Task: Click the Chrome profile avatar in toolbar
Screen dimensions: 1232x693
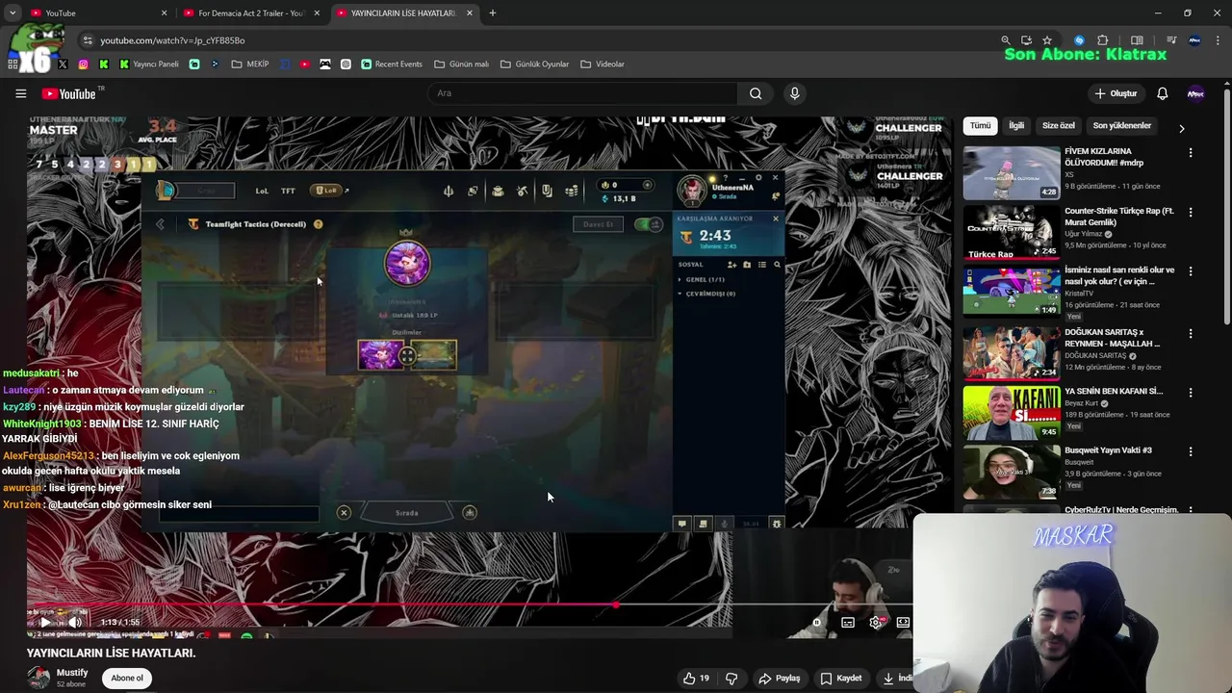Action: (1195, 40)
